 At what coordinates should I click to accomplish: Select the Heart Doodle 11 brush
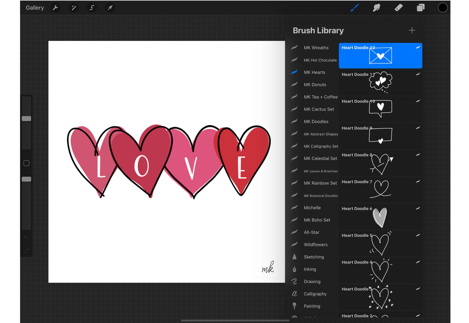coord(380,83)
